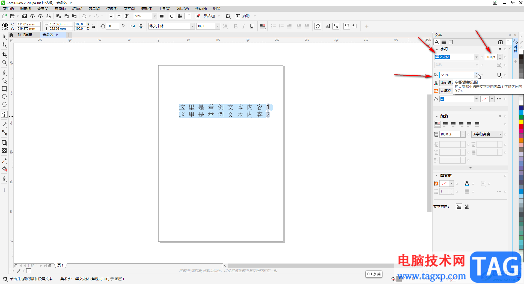Pick the green palette swatch
This screenshot has height=284, width=524.
(x=521, y=117)
